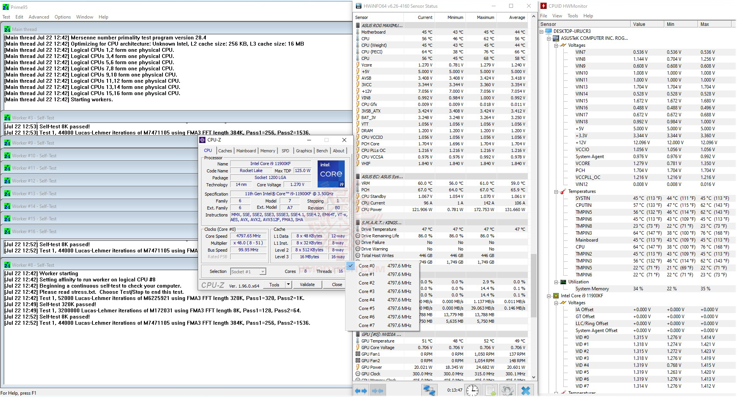Open HWiNFO sensor settings gear

pos(508,390)
